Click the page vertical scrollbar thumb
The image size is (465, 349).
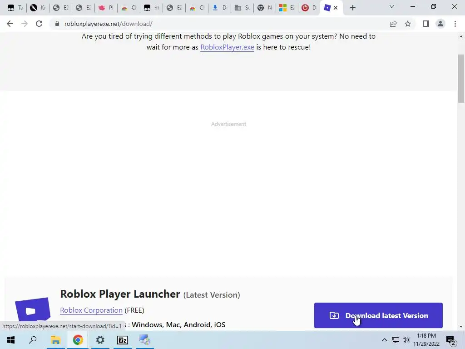point(461,79)
